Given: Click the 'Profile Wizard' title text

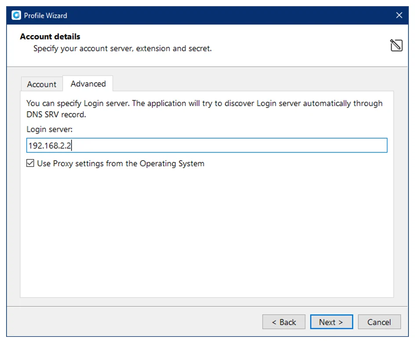Looking at the screenshot, I should click(46, 16).
